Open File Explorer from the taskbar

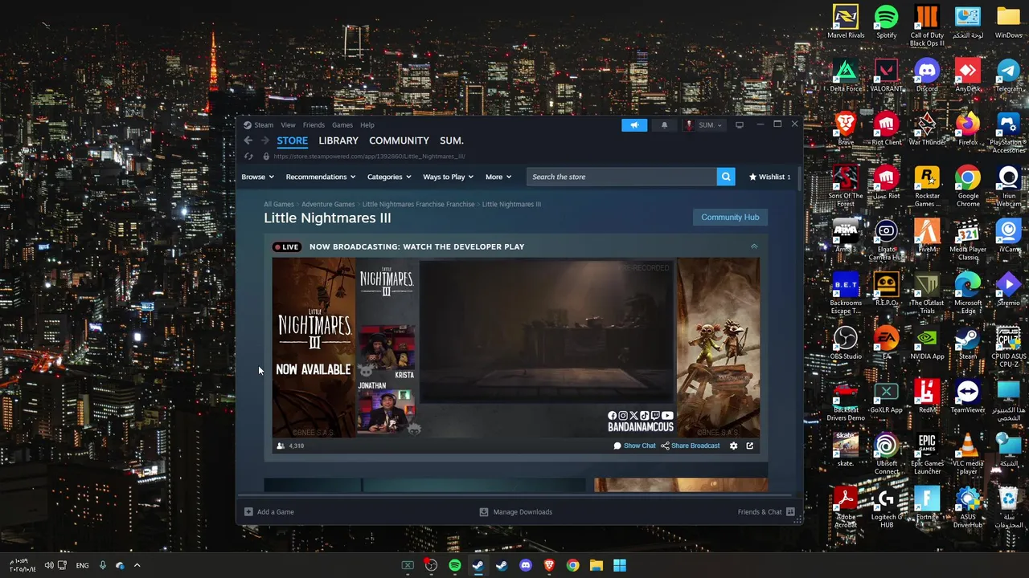coord(596,565)
